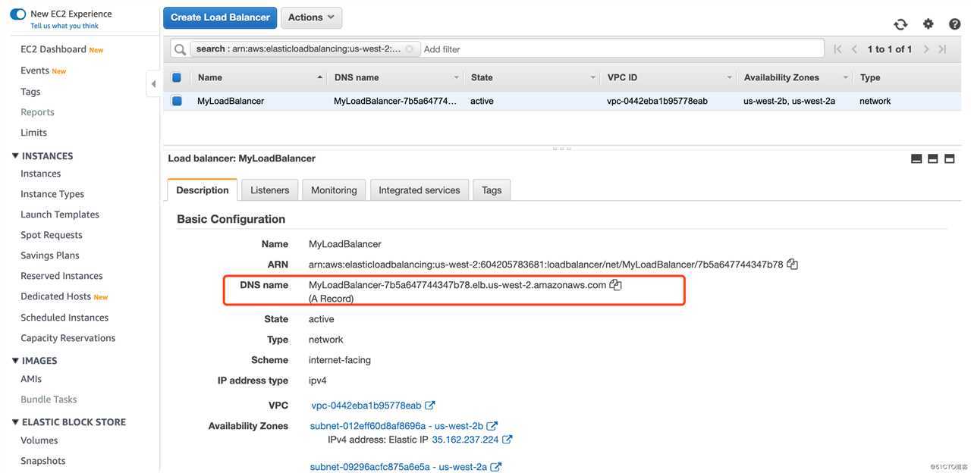Open the help question mark icon
This screenshot has width=971, height=473.
[955, 24]
